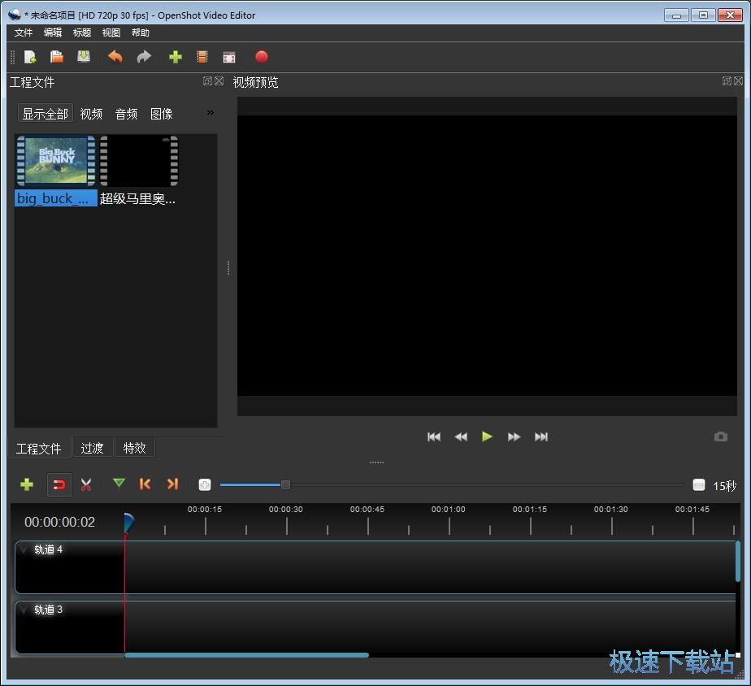Open a project with the folder icon
The height and width of the screenshot is (686, 751).
coord(57,57)
